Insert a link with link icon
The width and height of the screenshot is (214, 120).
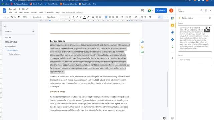click(x=93, y=17)
